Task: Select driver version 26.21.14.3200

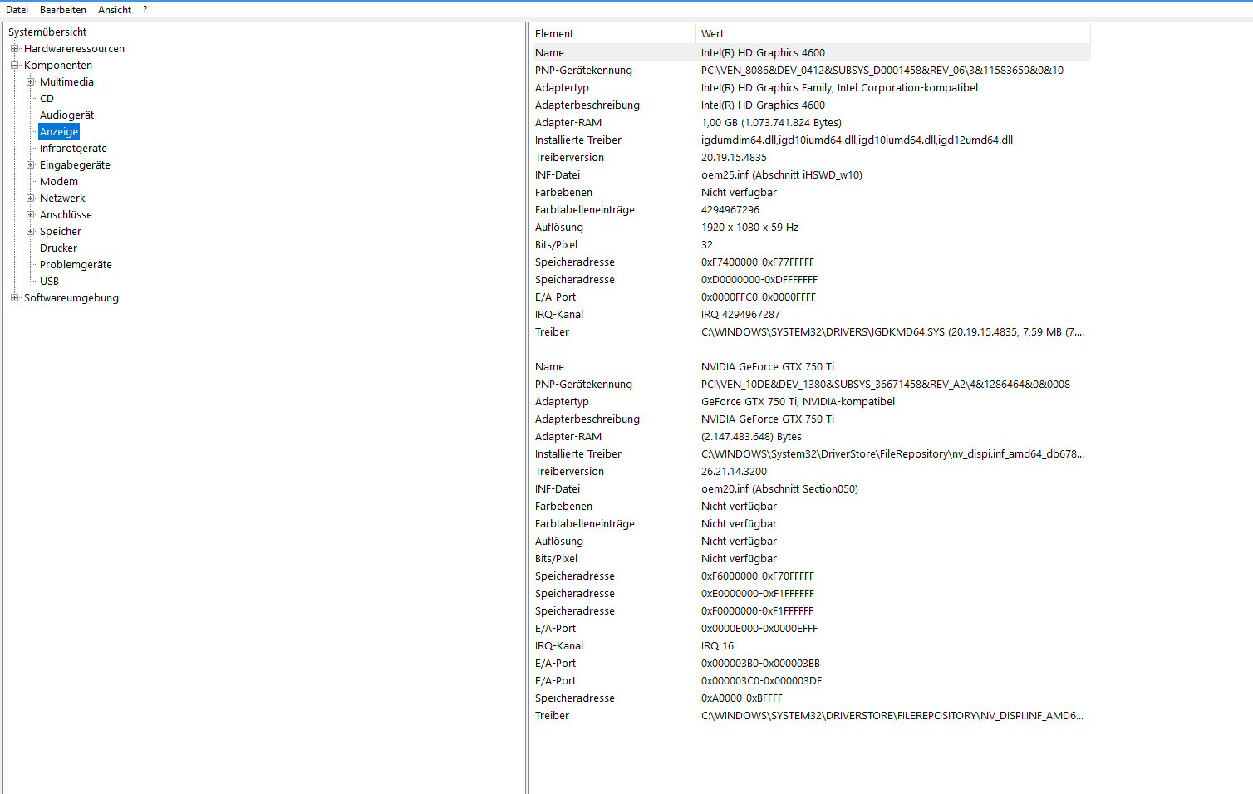Action: 734,472
